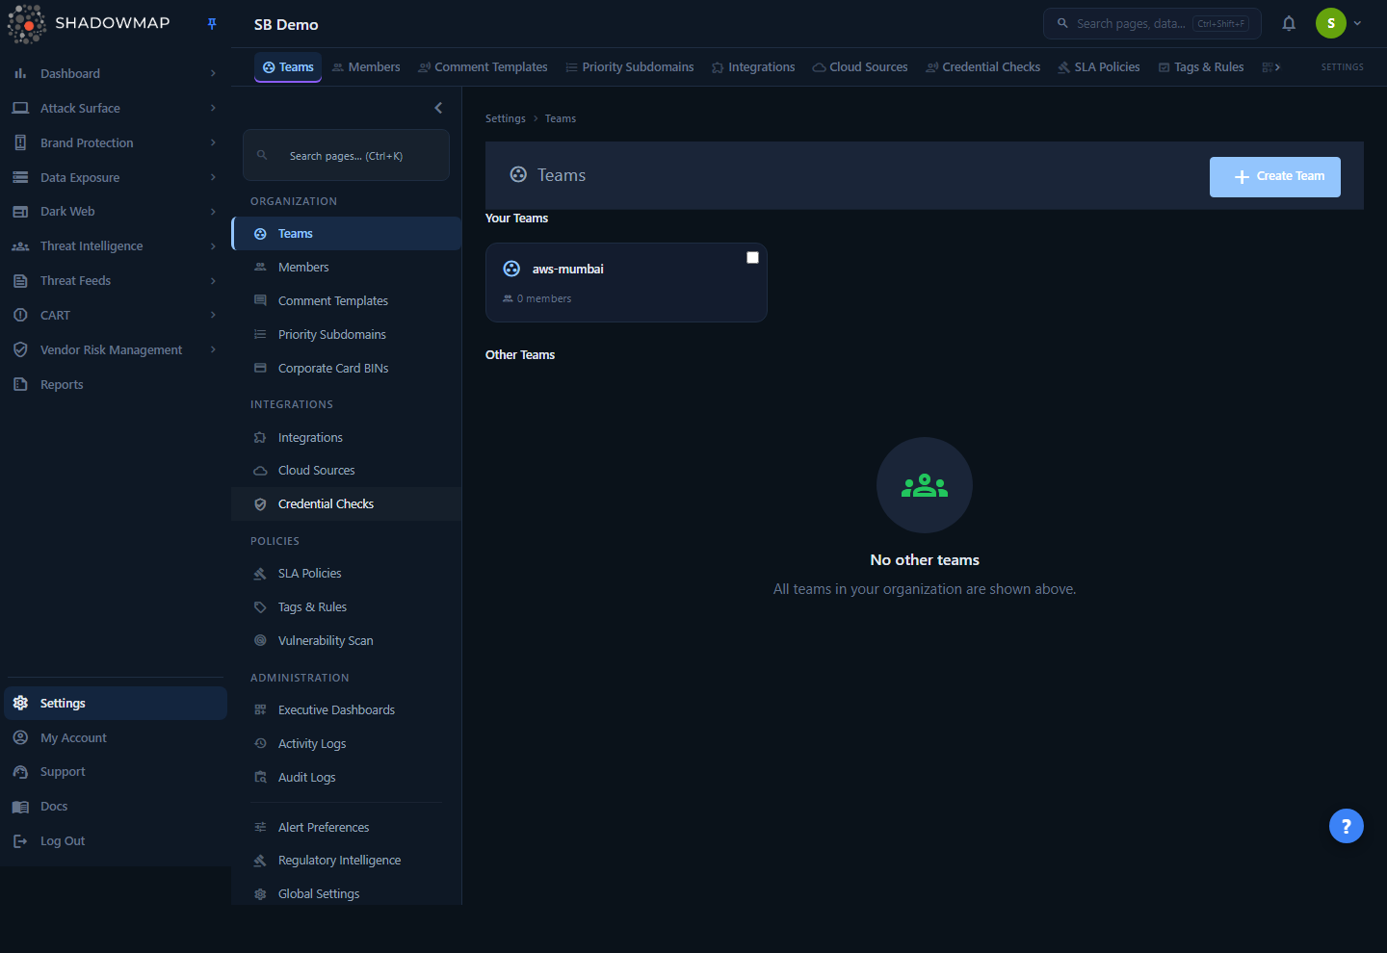1387x953 pixels.
Task: Click the Log Out exit icon
Action: (x=20, y=841)
